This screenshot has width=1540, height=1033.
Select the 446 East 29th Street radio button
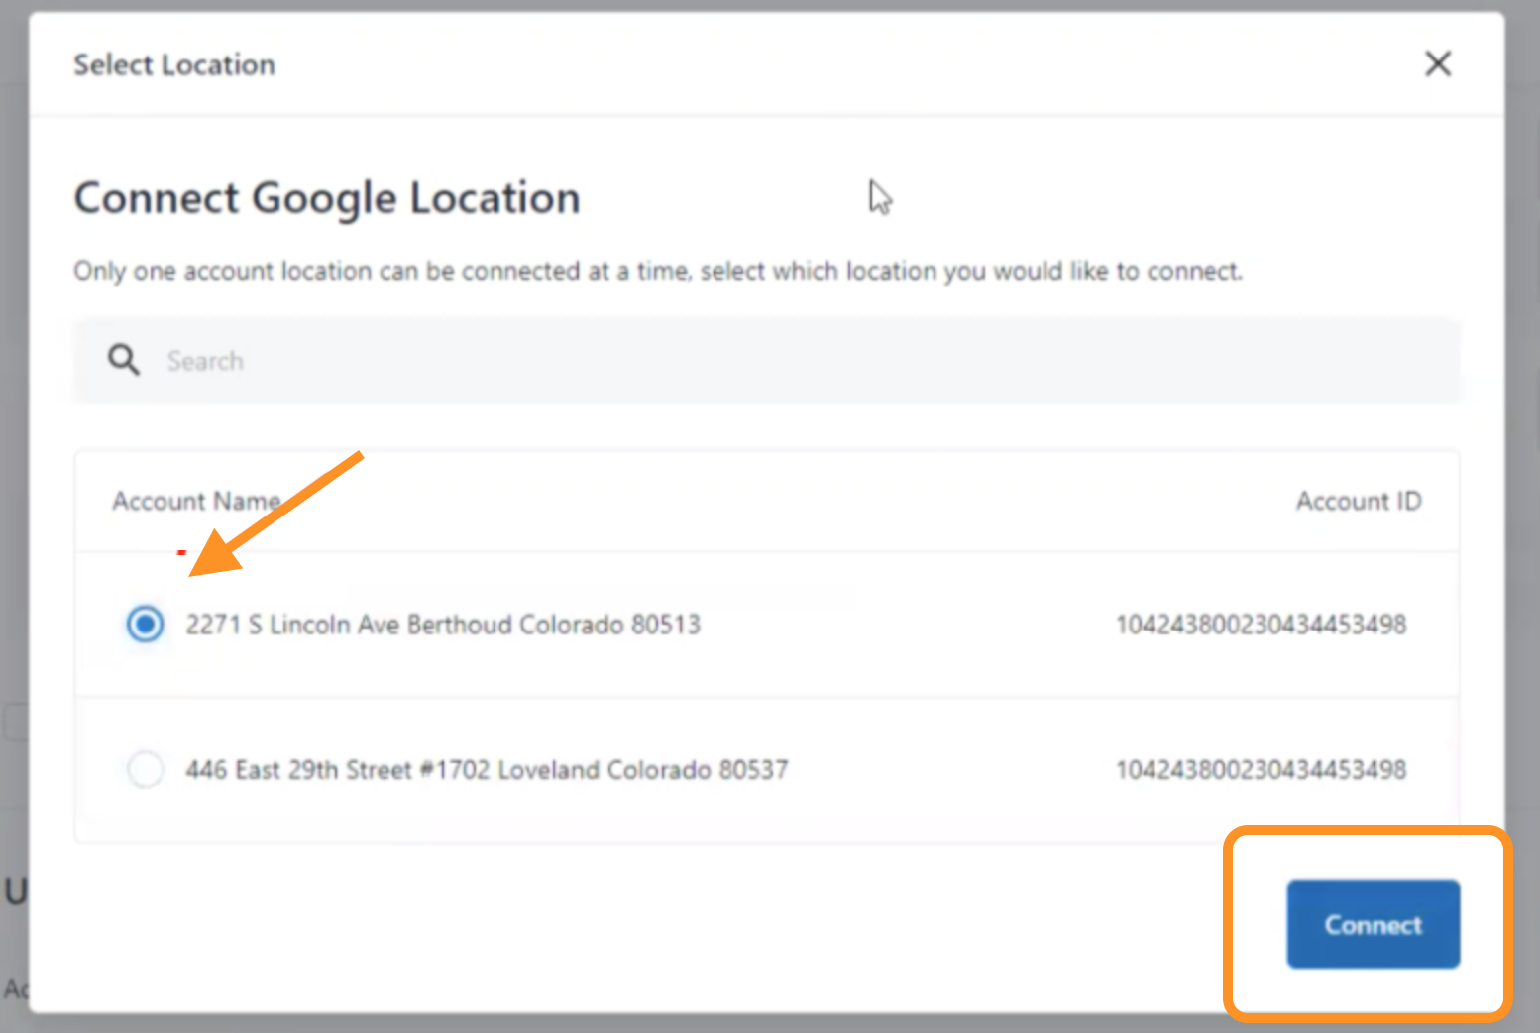pos(146,769)
